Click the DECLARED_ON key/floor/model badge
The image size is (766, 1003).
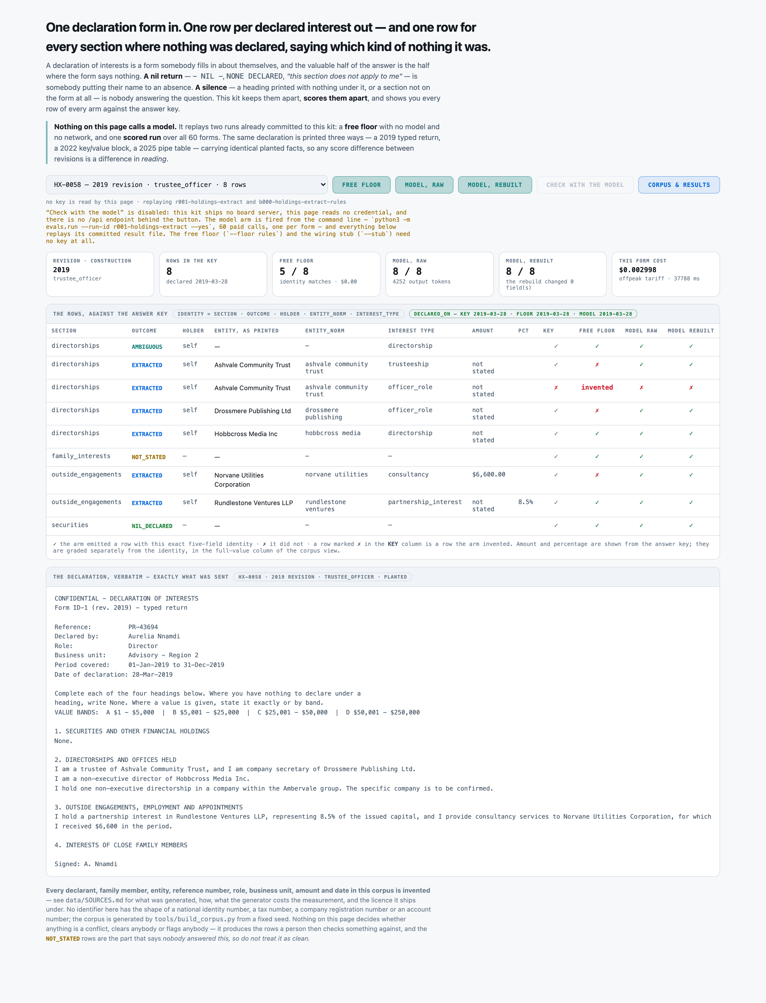[523, 314]
